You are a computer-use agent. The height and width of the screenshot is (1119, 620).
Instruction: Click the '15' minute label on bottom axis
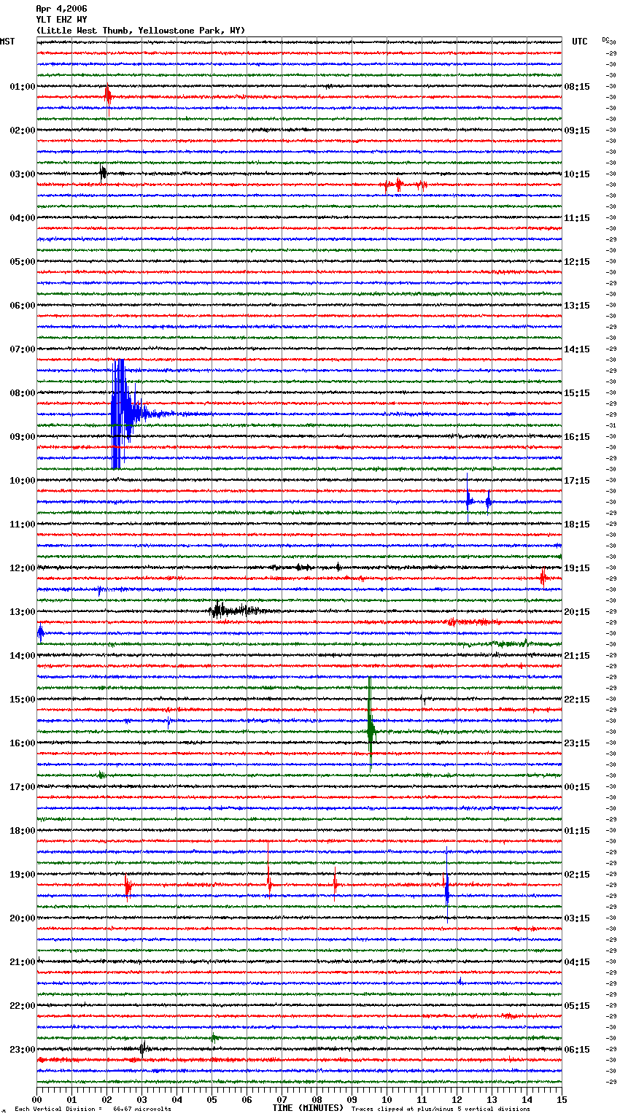pos(562,1099)
